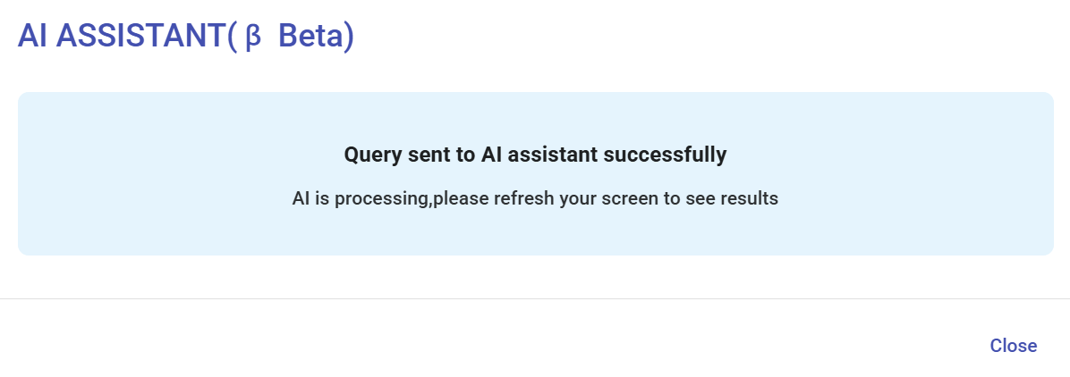Close the AI Assistant dialog
This screenshot has width=1070, height=377.
pos(1013,346)
